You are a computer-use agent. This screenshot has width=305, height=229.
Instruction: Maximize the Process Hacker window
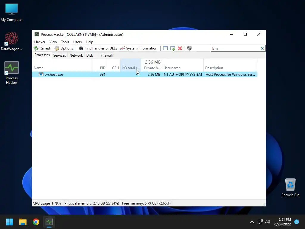(245, 35)
